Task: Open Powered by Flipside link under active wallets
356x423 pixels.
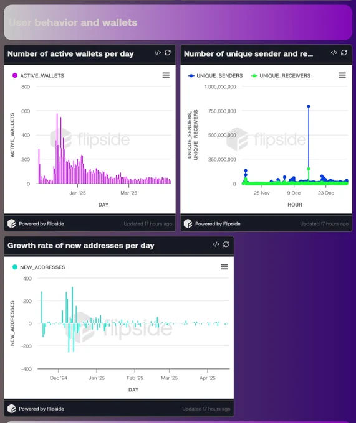Action: click(41, 224)
